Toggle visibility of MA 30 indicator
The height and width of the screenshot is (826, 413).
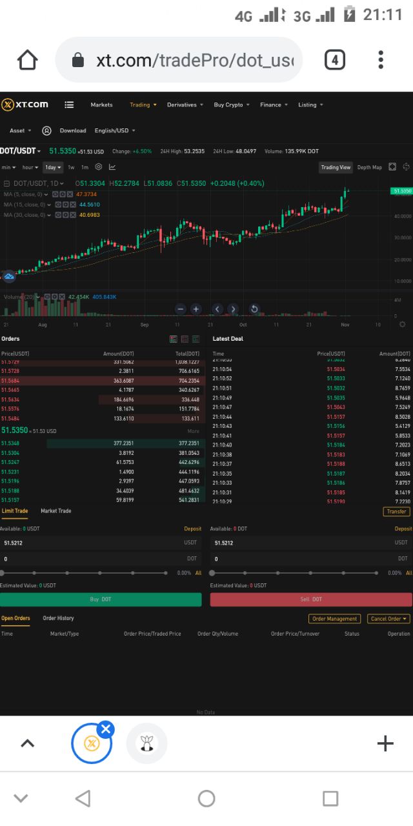[58, 215]
